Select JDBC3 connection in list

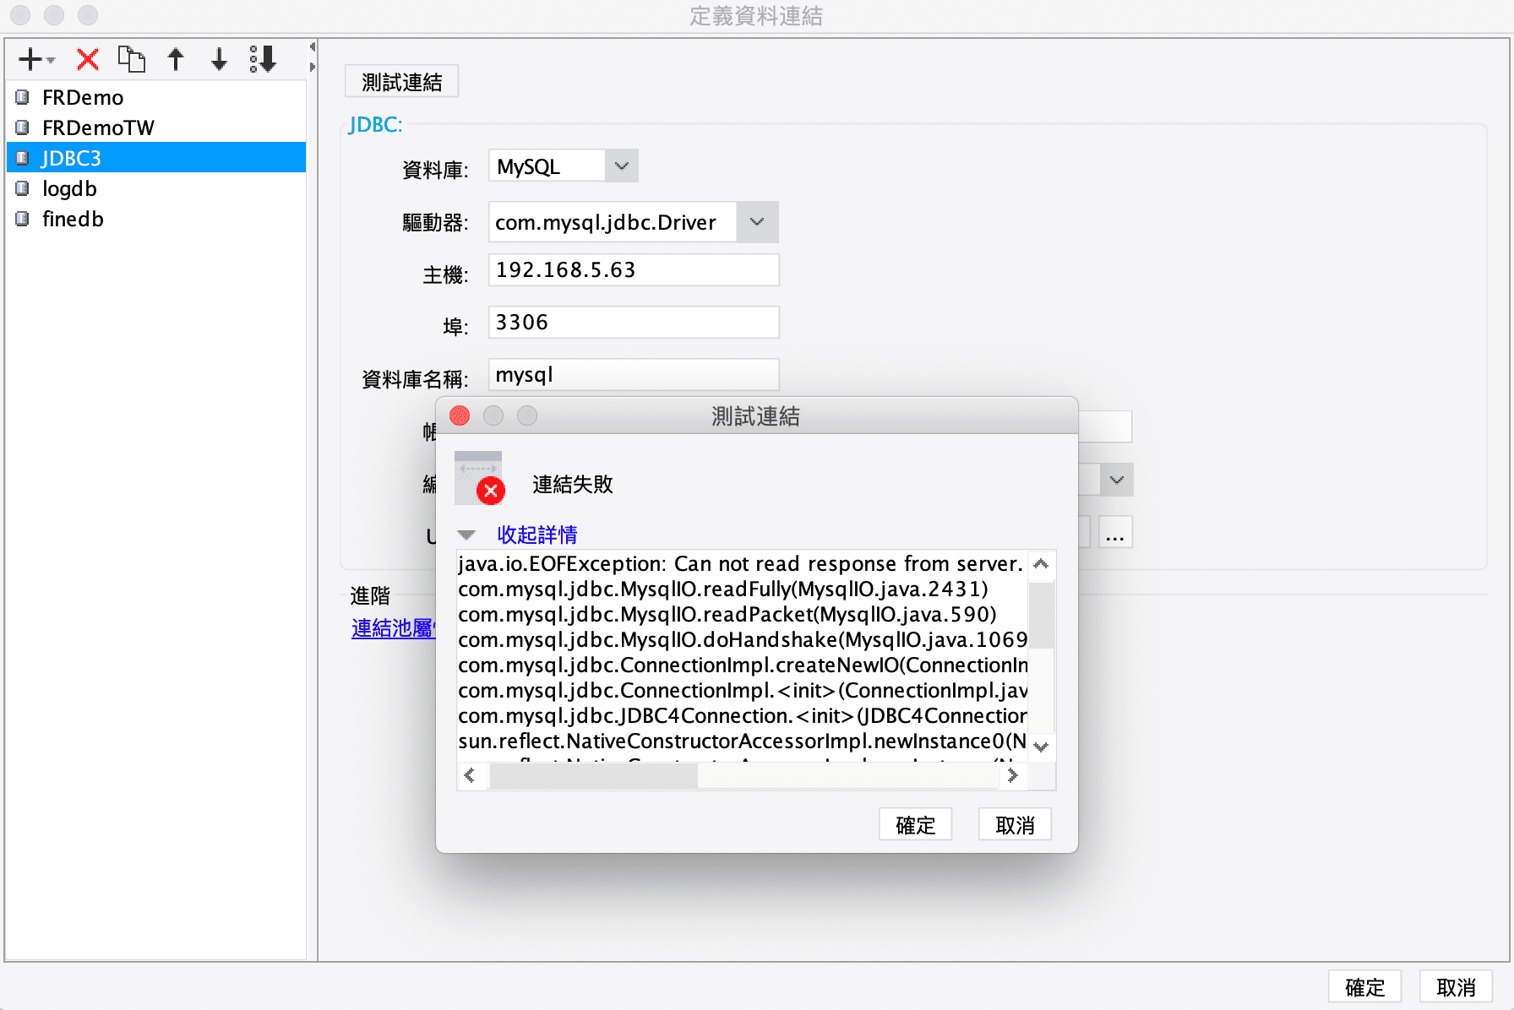(156, 158)
